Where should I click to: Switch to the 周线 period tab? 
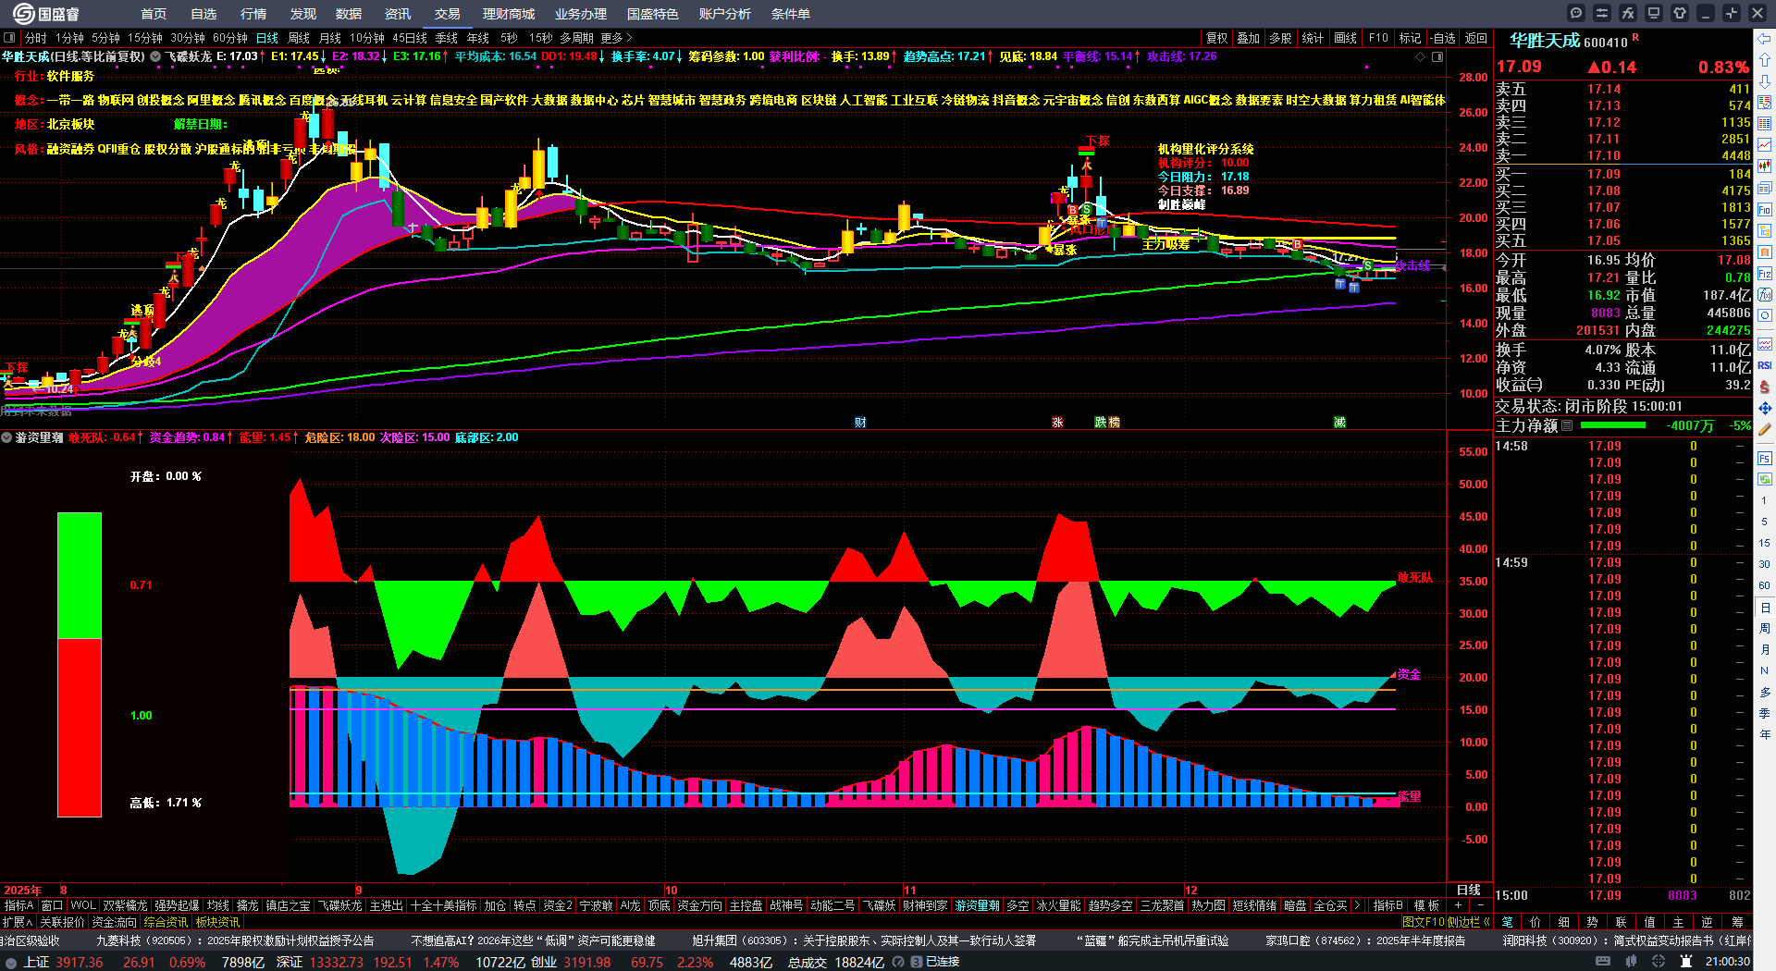point(299,38)
